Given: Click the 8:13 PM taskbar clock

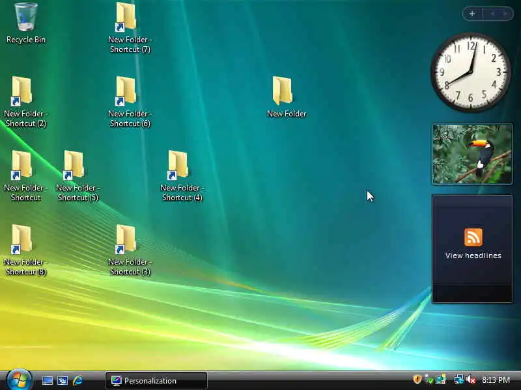Looking at the screenshot, I should (496, 380).
